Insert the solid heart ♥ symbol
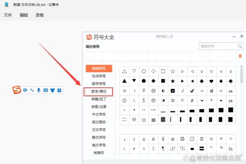Image resolution: width=246 pixels, height=164 pixels. click(212, 81)
